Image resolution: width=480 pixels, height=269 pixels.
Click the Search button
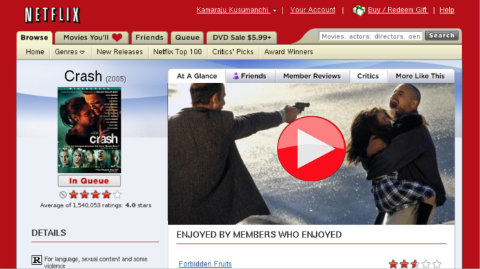click(x=442, y=36)
